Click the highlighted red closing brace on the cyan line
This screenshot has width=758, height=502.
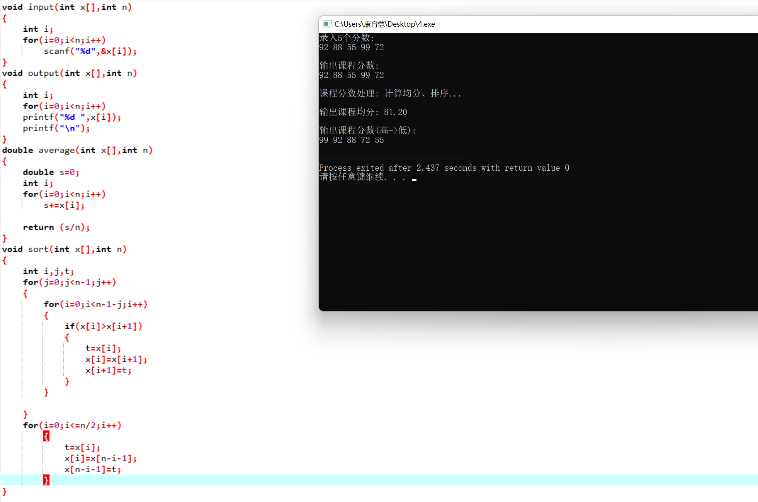click(x=46, y=480)
